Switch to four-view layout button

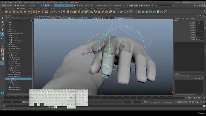2,55
